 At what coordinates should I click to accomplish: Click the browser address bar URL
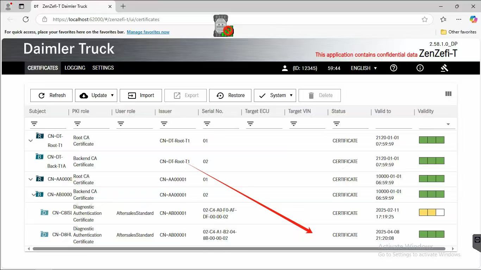[x=106, y=19]
